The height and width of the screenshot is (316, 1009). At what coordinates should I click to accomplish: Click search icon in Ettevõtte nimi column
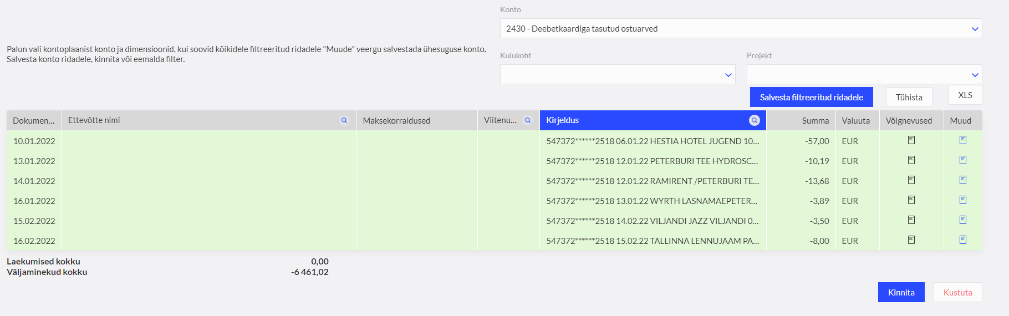(344, 120)
